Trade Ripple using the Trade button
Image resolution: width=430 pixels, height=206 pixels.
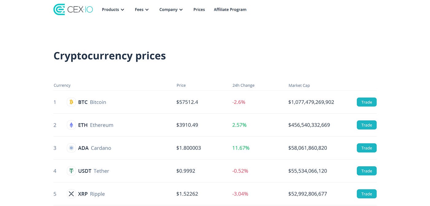tap(366, 194)
